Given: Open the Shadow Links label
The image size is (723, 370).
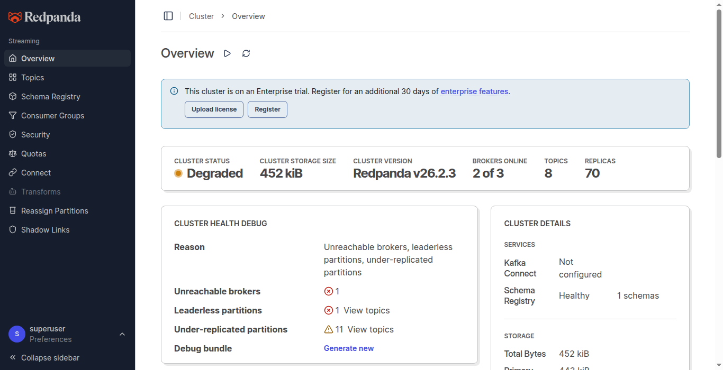Looking at the screenshot, I should coord(46,230).
